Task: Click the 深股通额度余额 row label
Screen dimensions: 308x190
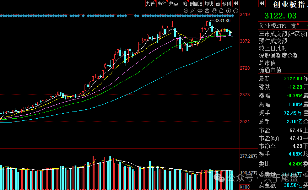Action: point(279,55)
